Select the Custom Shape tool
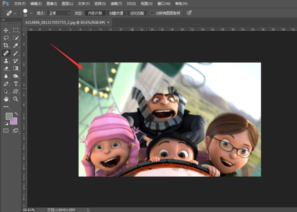This screenshot has height=212, width=297. (16, 92)
